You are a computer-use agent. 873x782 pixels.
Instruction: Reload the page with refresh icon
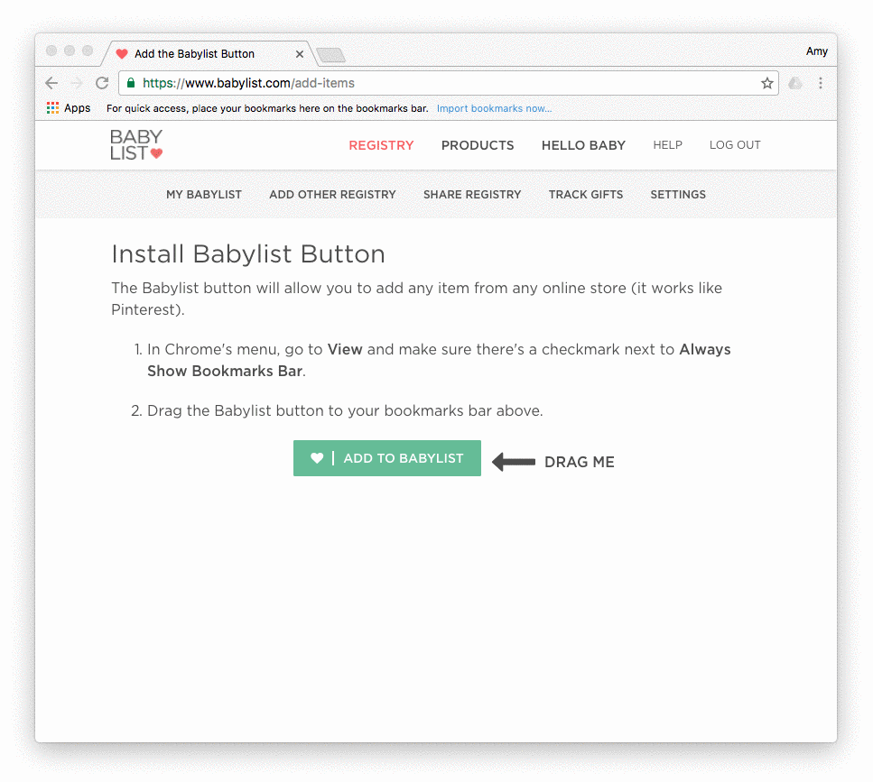pyautogui.click(x=102, y=83)
